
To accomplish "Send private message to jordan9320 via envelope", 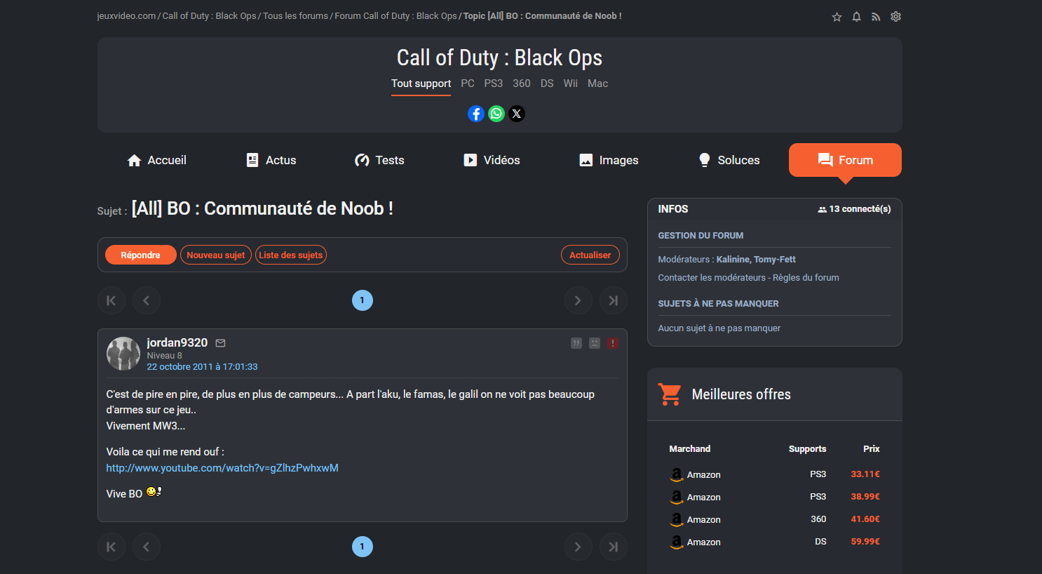I will (x=220, y=343).
